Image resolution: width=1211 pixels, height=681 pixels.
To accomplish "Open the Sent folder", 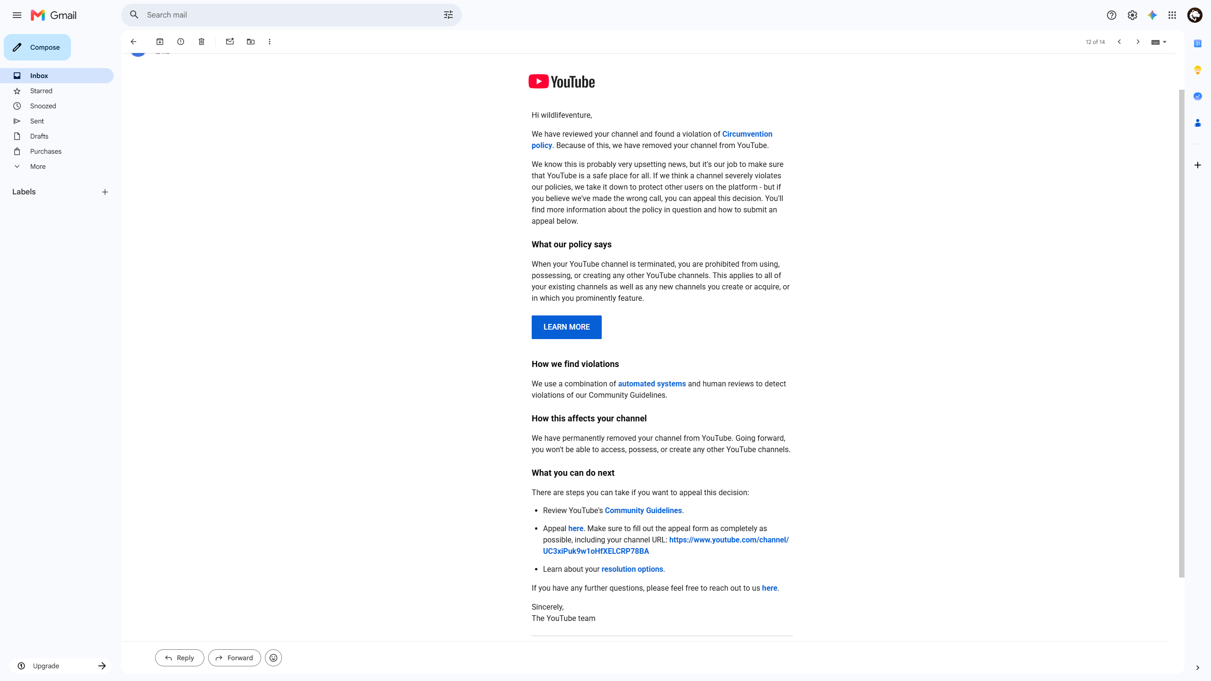I will [x=57, y=121].
